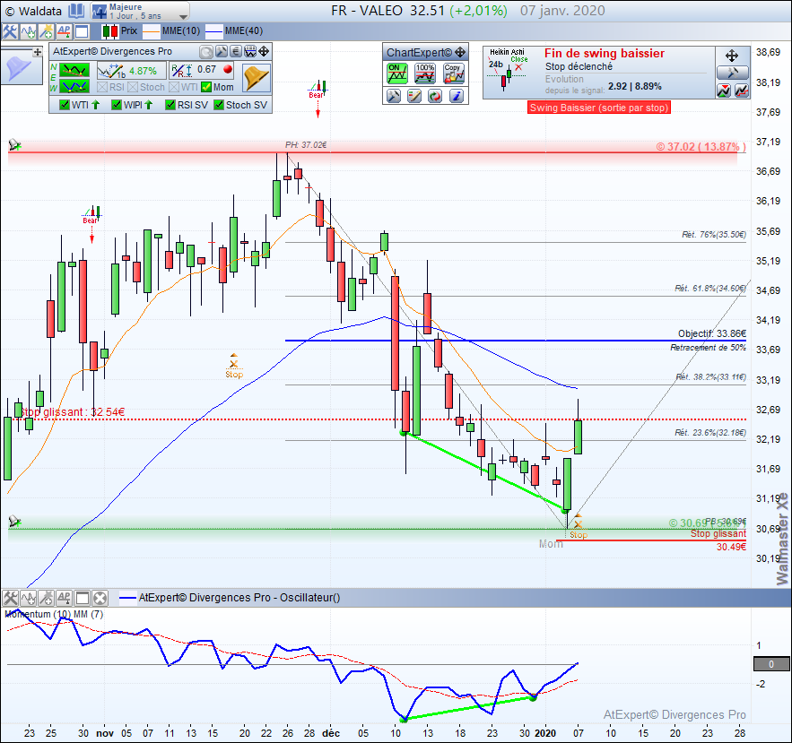Image resolution: width=792 pixels, height=743 pixels.
Task: Click the AtExpert Divergences Pro Oscillateur legend
Action: [230, 598]
